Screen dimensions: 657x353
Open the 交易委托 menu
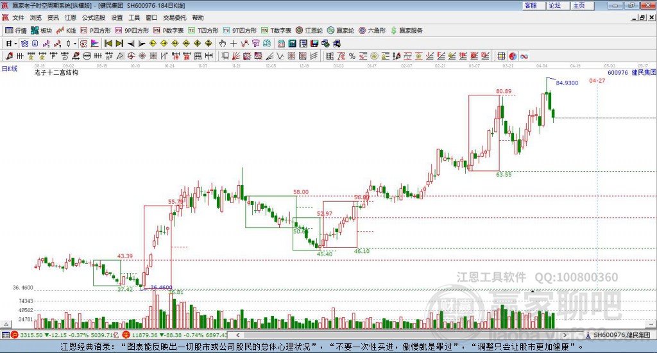click(175, 17)
